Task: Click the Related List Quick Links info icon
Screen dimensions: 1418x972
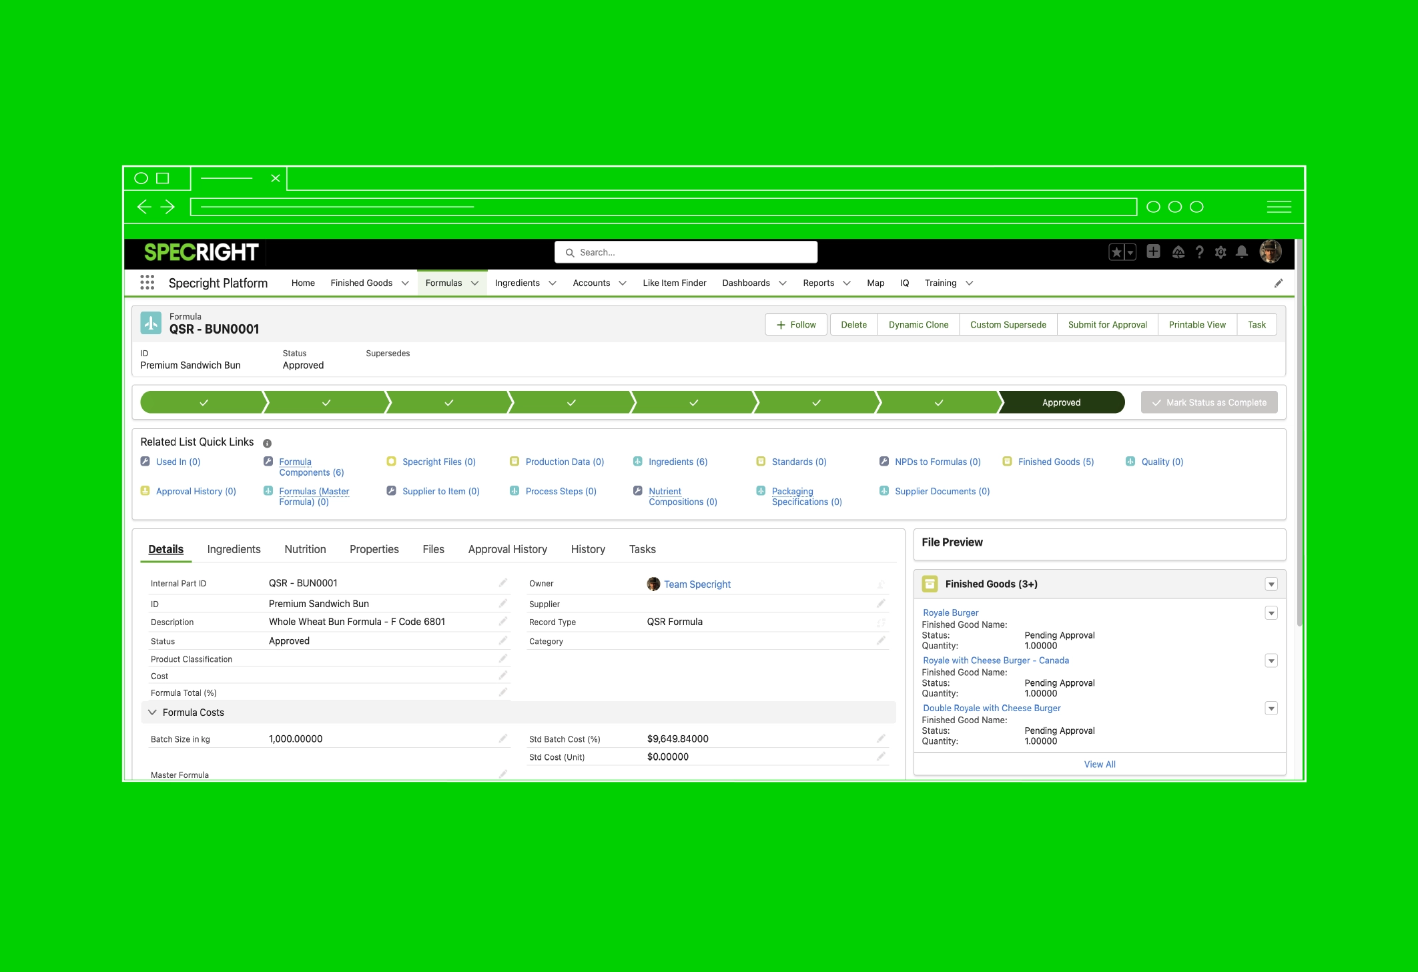Action: pyautogui.click(x=267, y=444)
